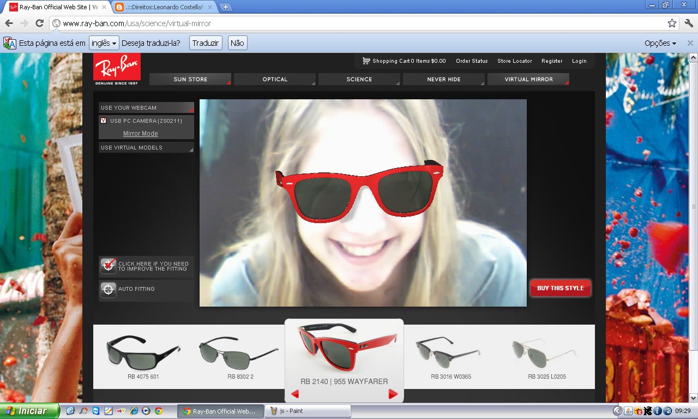
Task: Expand Use Your Webcam panel
Action: pyautogui.click(x=146, y=107)
